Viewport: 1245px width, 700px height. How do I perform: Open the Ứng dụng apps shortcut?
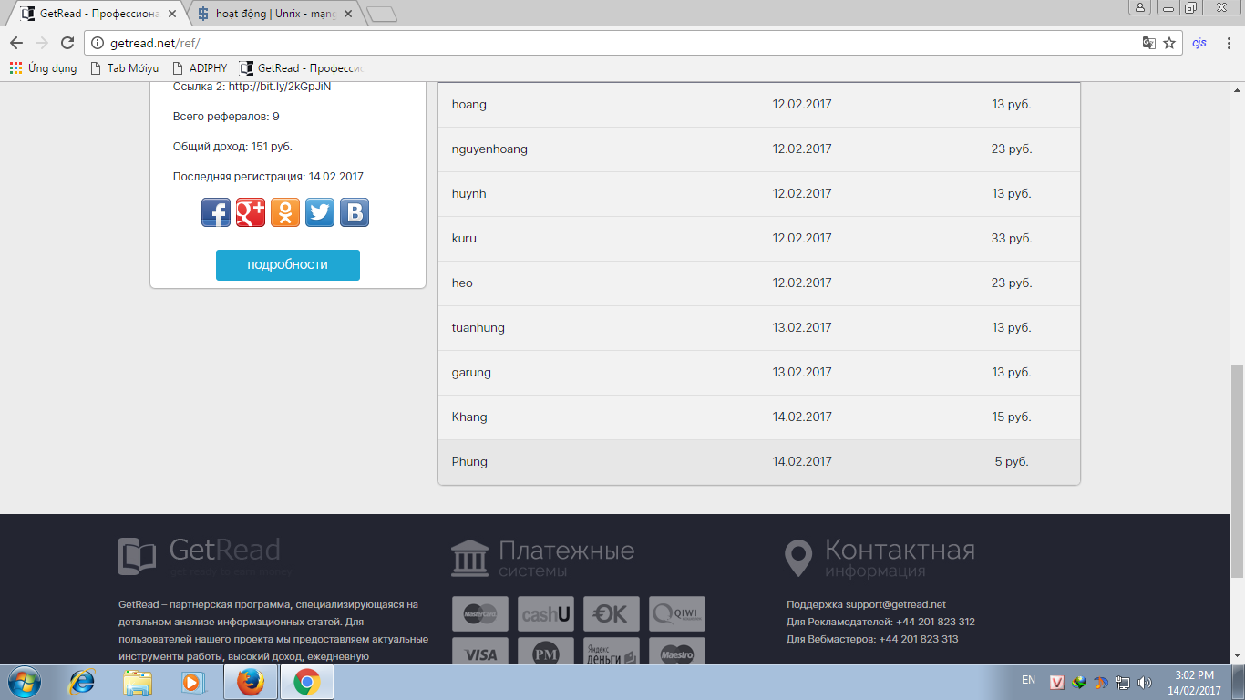[x=43, y=68]
